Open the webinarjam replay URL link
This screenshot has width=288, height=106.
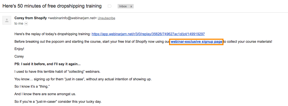[148, 34]
